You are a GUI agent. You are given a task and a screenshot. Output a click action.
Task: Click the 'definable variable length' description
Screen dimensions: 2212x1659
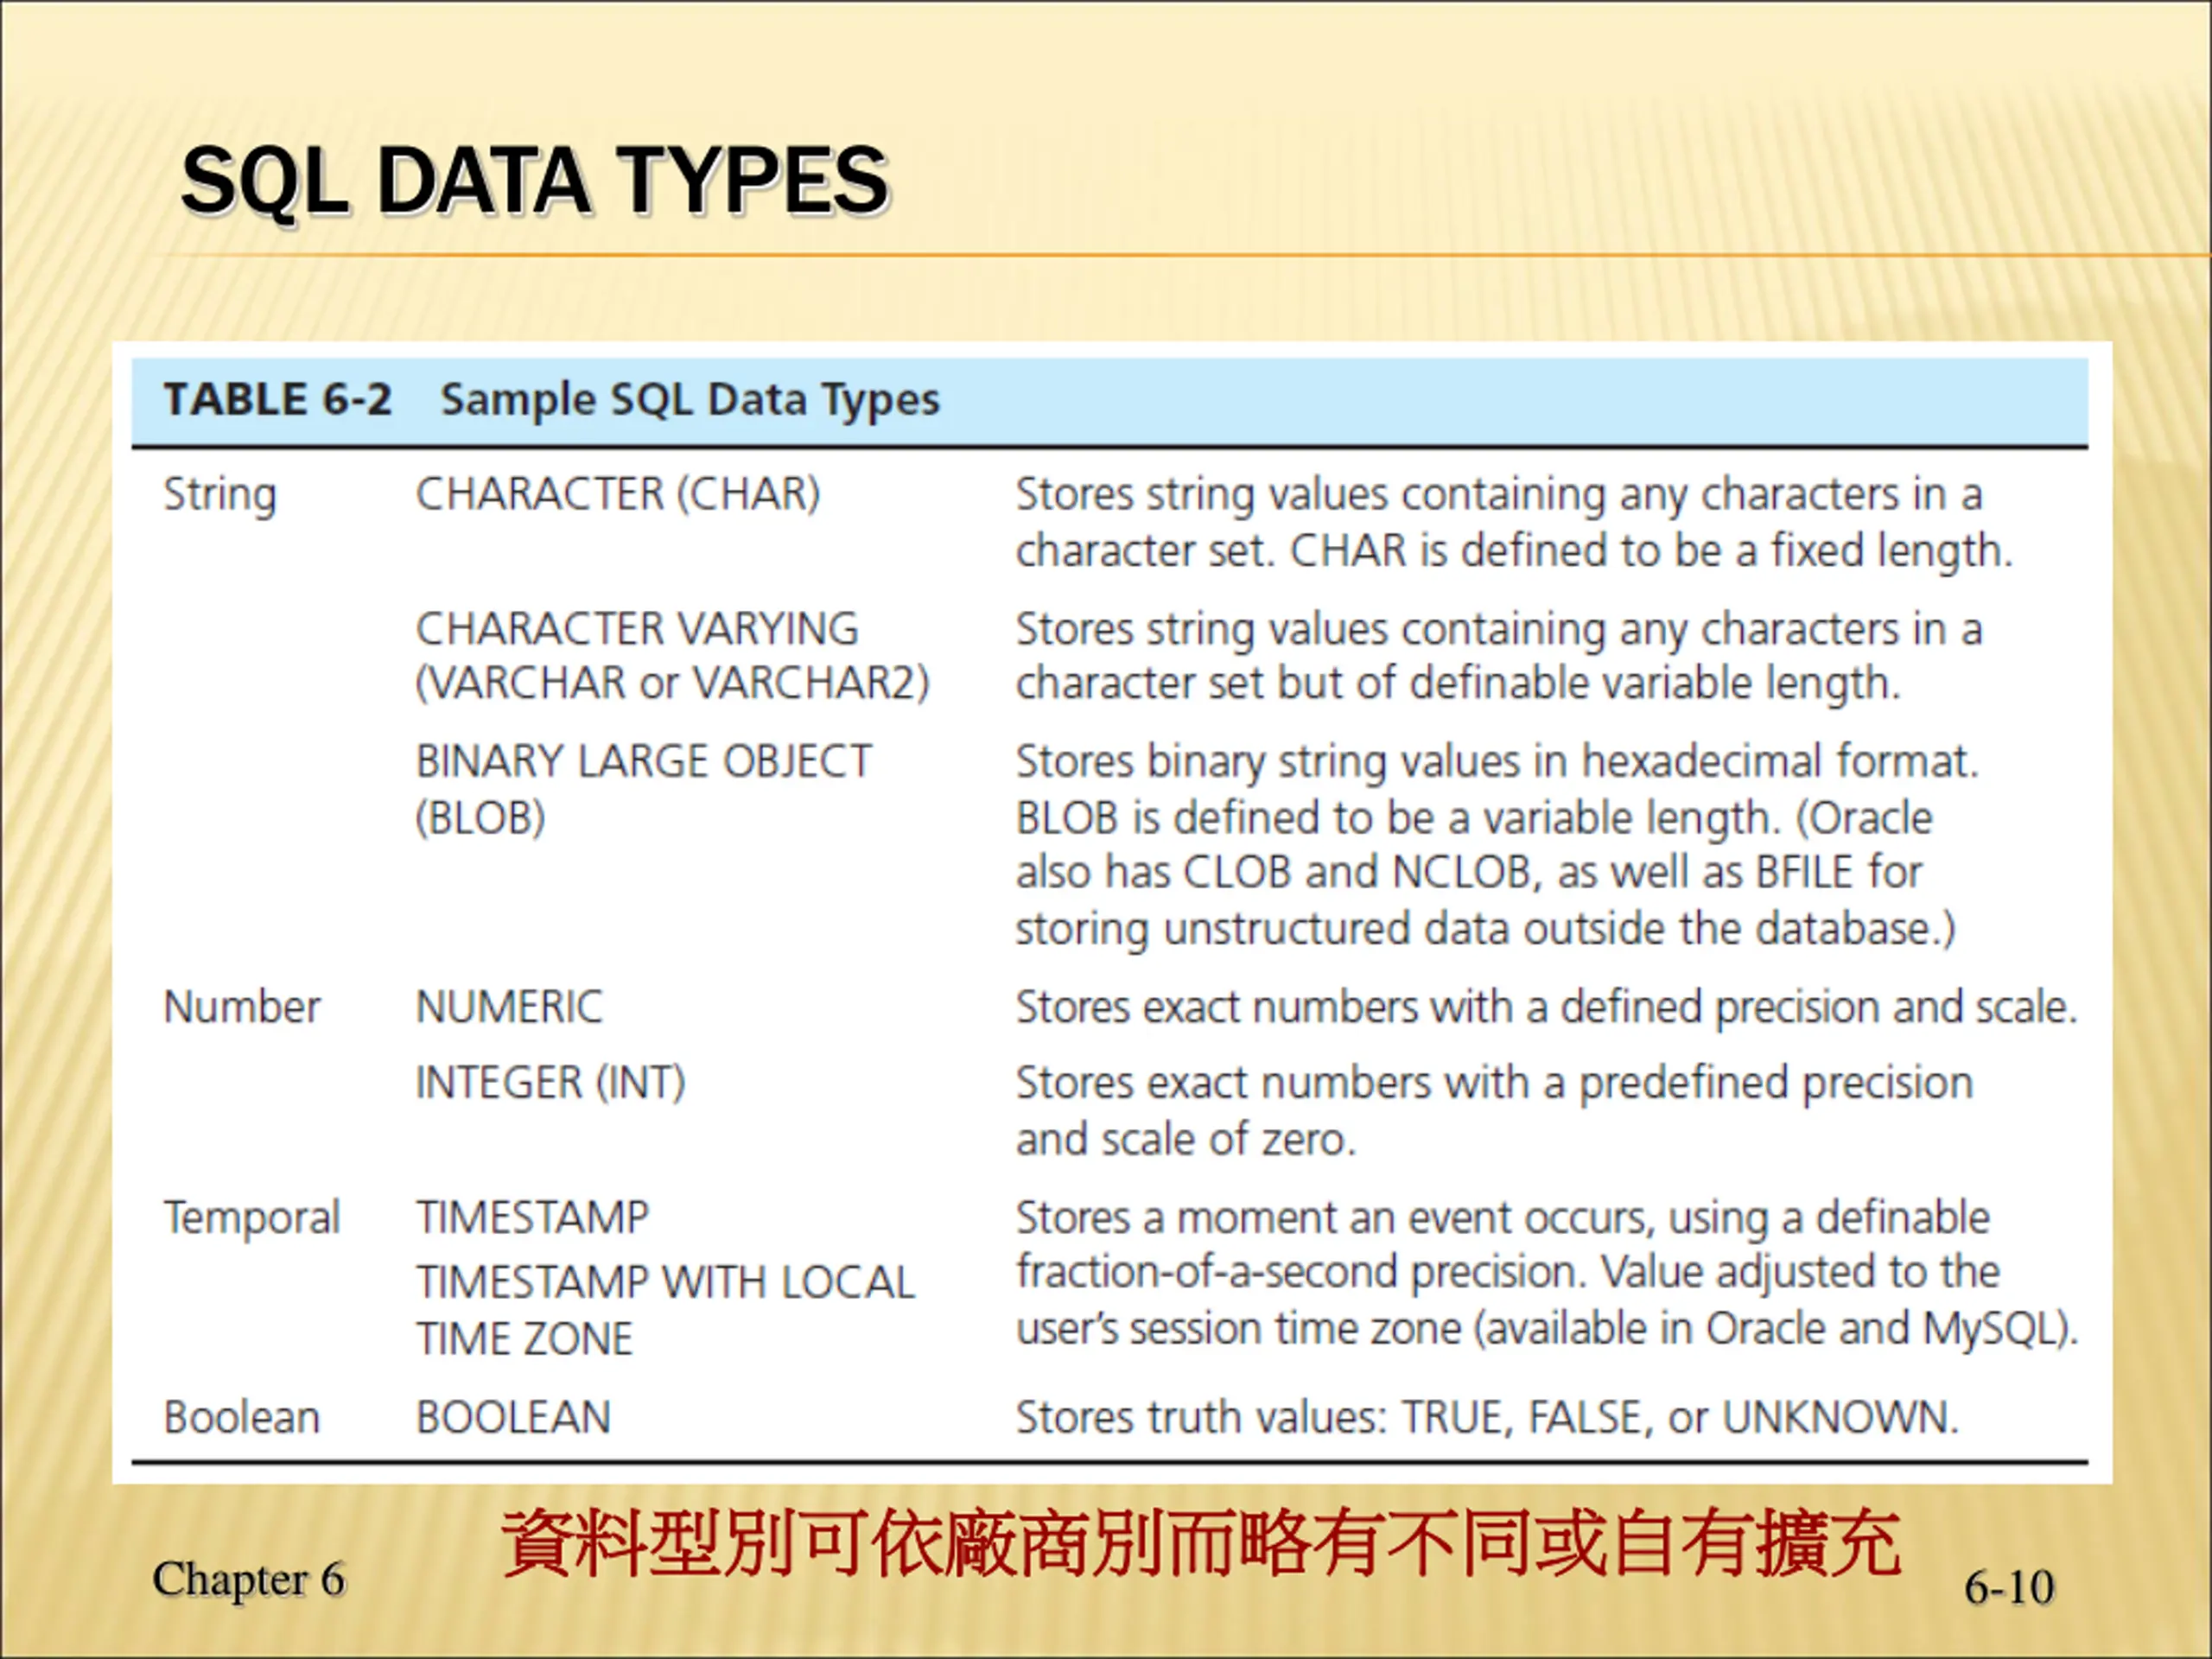click(1458, 684)
